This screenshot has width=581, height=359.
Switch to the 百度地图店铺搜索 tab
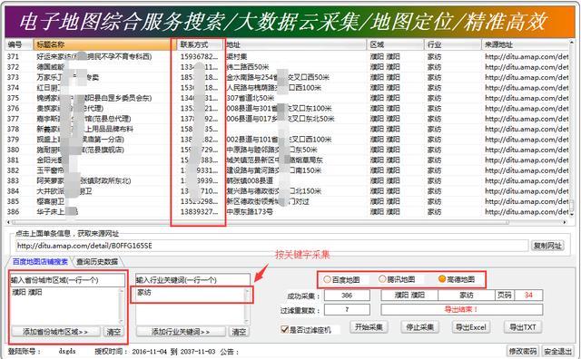40,261
